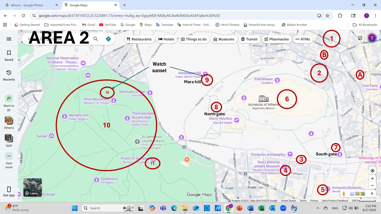
Task: Click the blue Directions icon
Action: tap(108, 39)
